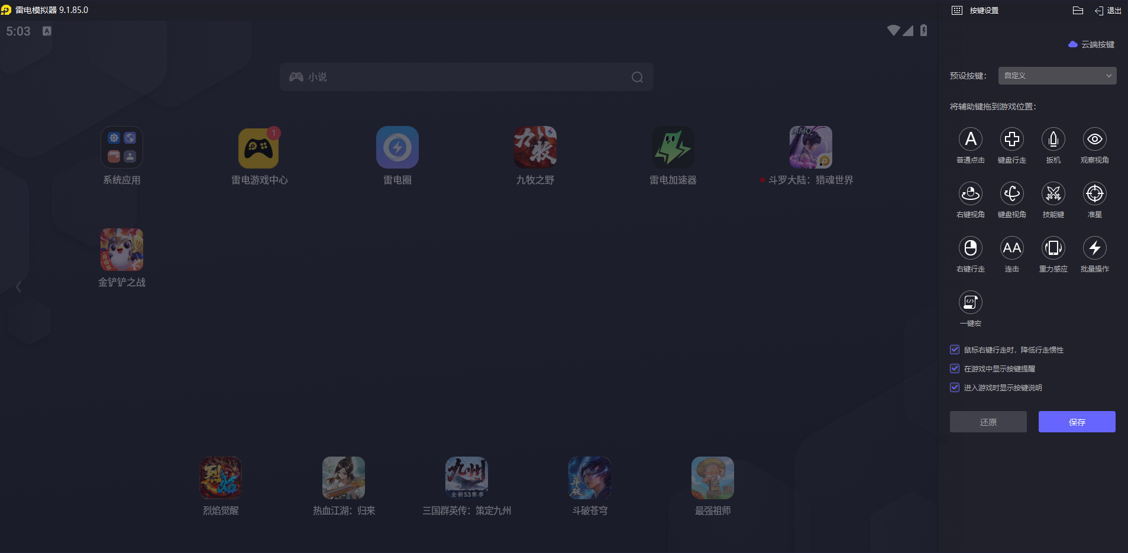Toggle 鼠标右键行走时，降低行走惯性 checkbox

coord(955,350)
